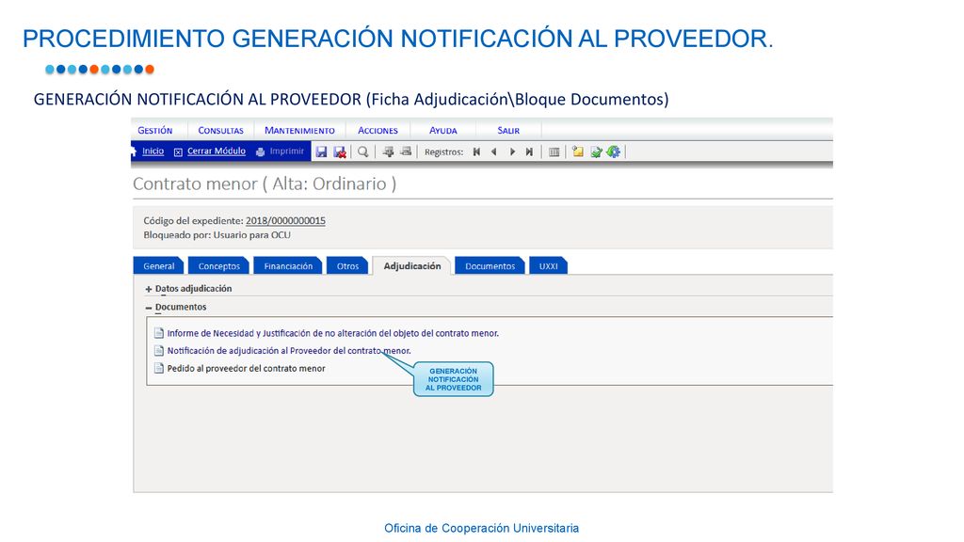Click the 'Registros:' label in toolbar
This screenshot has width=964, height=542.
(444, 152)
